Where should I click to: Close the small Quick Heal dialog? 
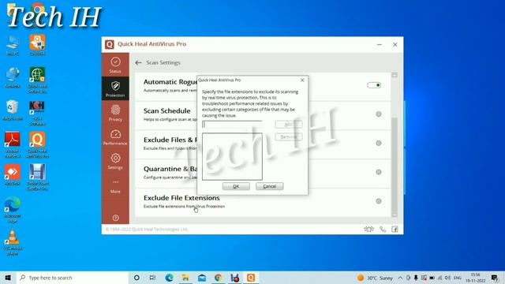pos(302,80)
